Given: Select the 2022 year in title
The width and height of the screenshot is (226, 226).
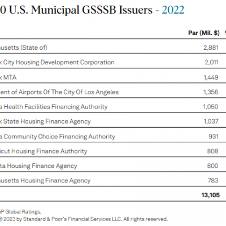Looking at the screenshot, I should click(173, 10).
